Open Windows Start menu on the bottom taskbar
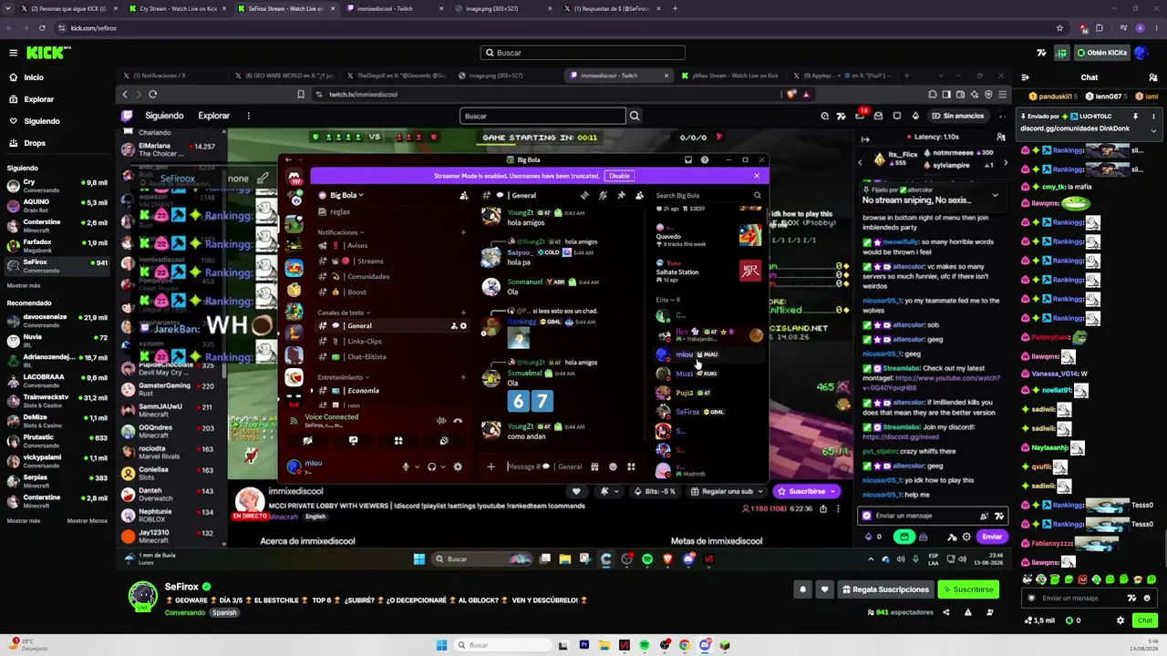The height and width of the screenshot is (656, 1167). tap(442, 645)
